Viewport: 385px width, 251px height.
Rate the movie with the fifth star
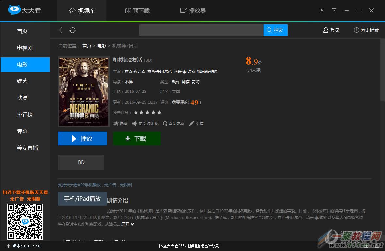coord(159,113)
